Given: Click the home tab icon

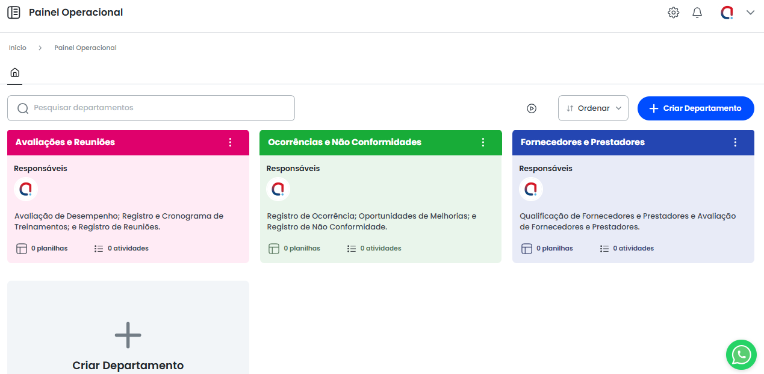Looking at the screenshot, I should (x=14, y=73).
